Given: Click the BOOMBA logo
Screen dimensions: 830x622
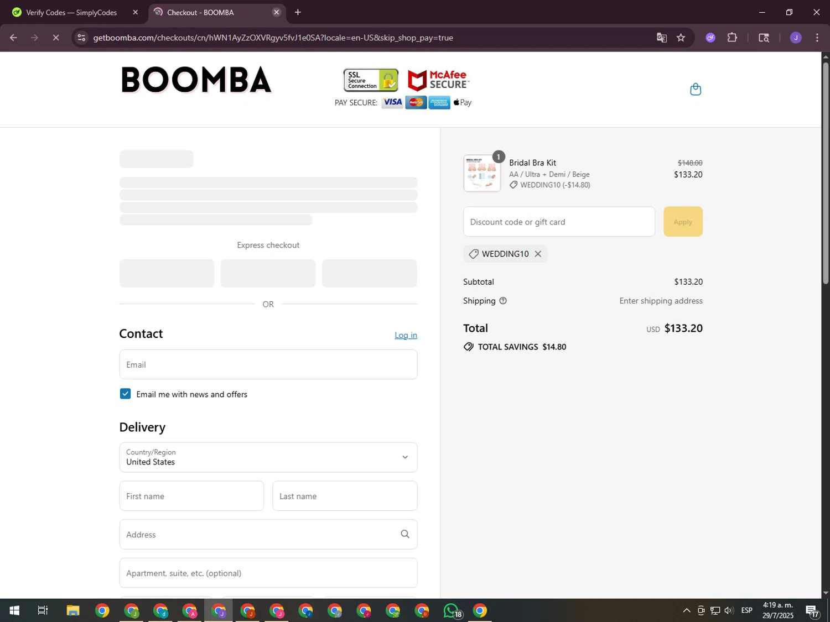Looking at the screenshot, I should (x=196, y=80).
